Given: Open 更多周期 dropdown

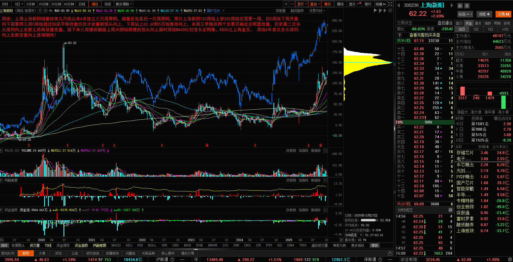Looking at the screenshot, I should click(123, 4).
